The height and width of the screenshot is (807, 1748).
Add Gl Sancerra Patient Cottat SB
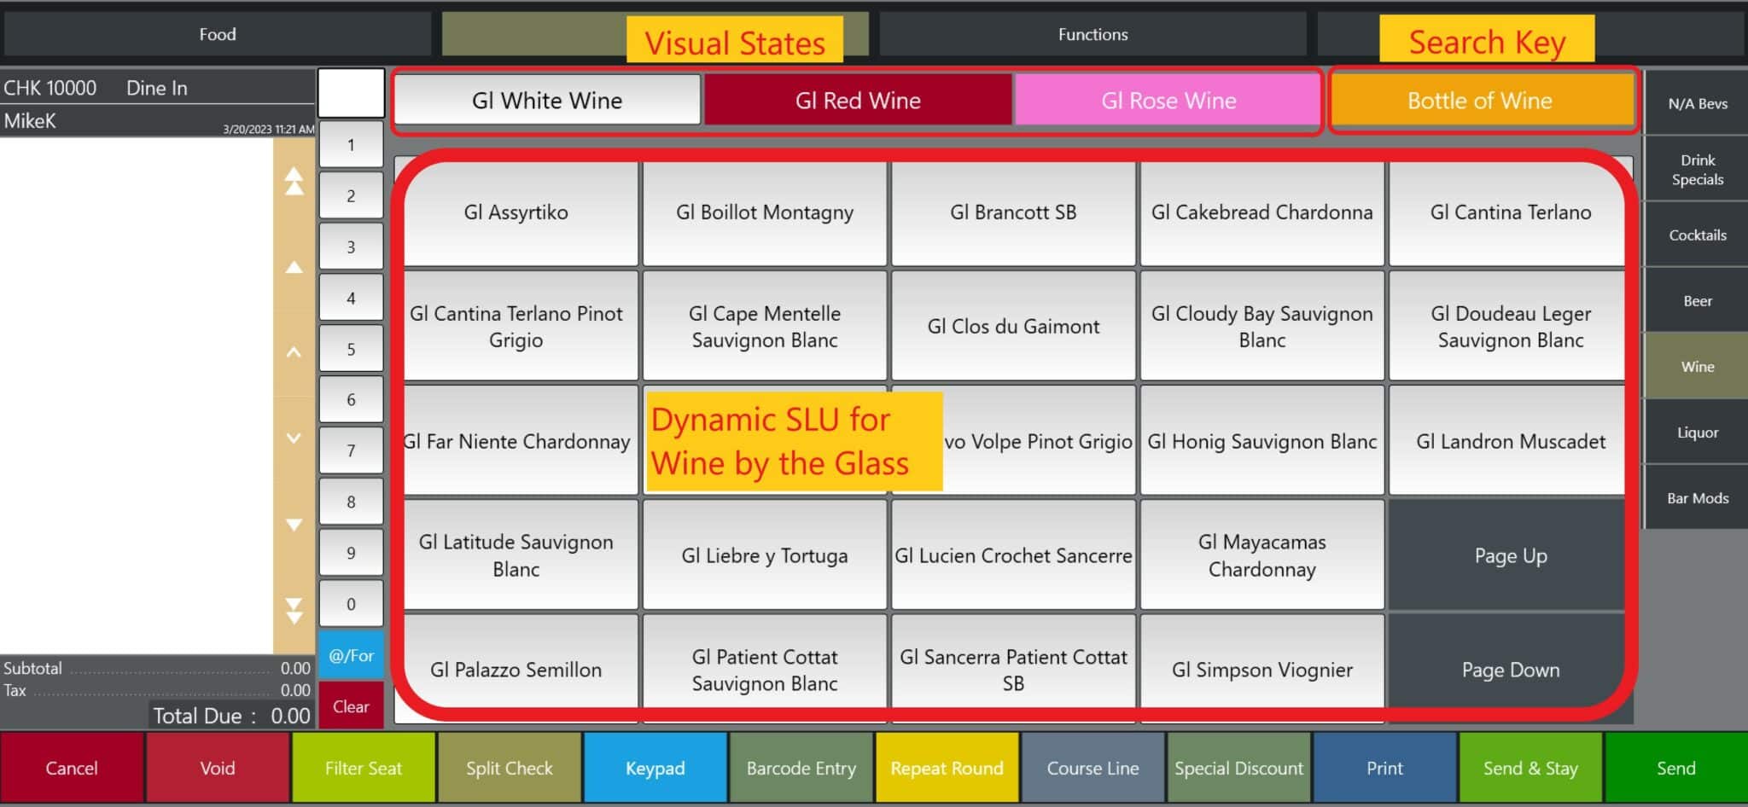[x=1013, y=670]
